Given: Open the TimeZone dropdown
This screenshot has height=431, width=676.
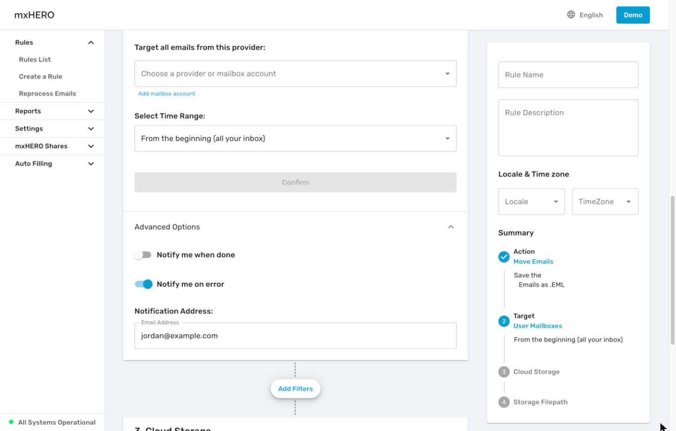Looking at the screenshot, I should [x=605, y=202].
